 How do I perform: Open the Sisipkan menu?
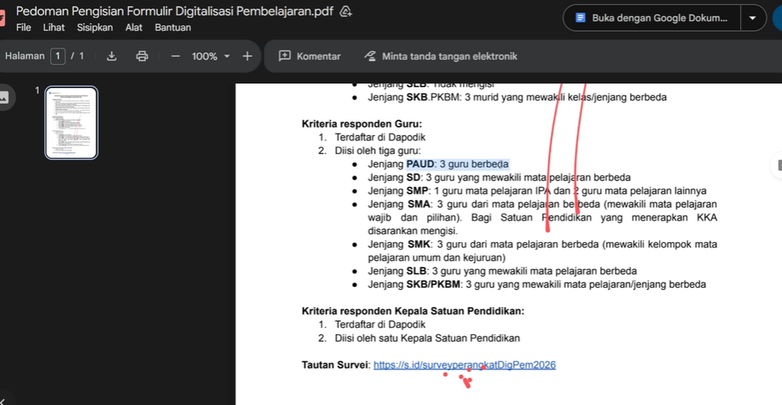95,28
